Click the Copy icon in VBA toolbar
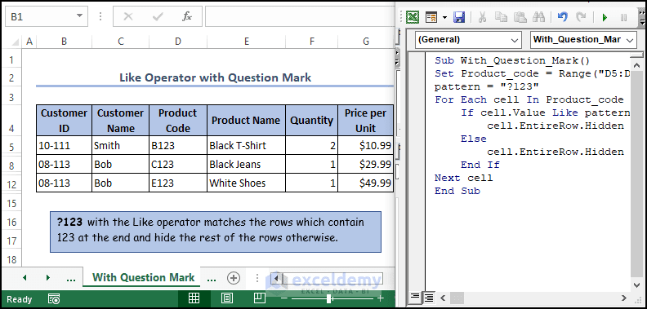 (501, 17)
